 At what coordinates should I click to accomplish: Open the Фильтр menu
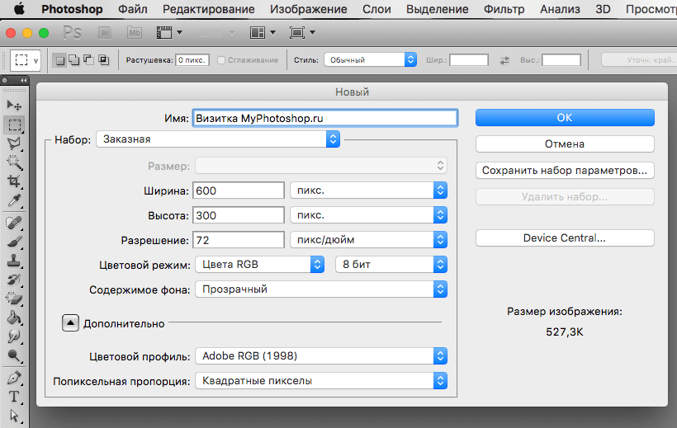click(504, 10)
